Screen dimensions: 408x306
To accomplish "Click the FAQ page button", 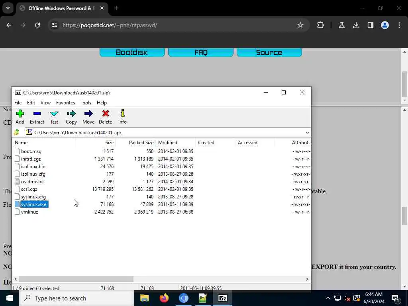I will 201,52.
